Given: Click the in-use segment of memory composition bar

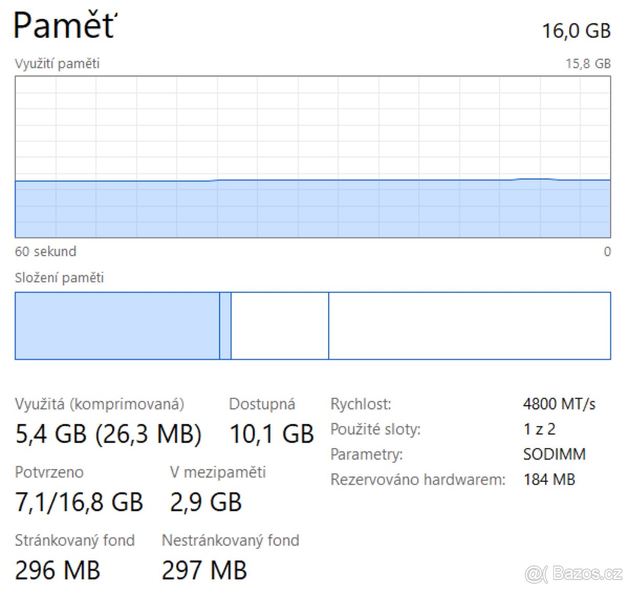Looking at the screenshot, I should click(117, 325).
